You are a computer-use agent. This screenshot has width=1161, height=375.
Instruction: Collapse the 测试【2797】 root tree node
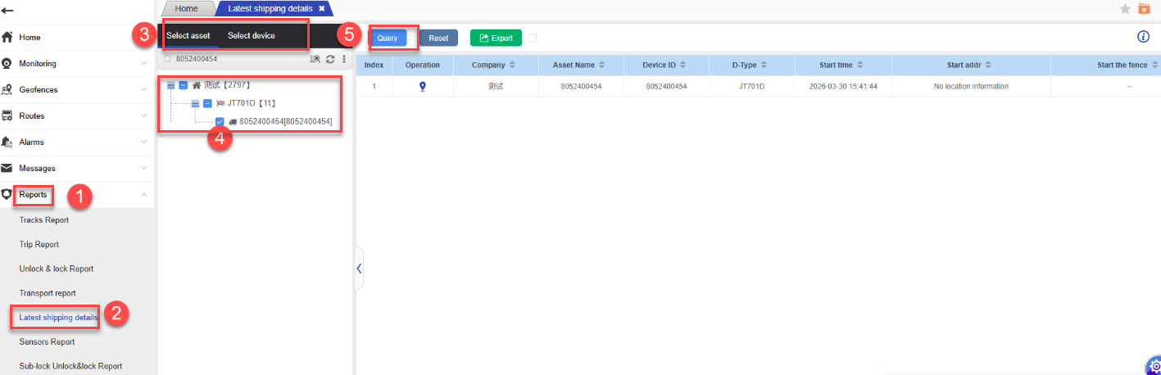[170, 85]
